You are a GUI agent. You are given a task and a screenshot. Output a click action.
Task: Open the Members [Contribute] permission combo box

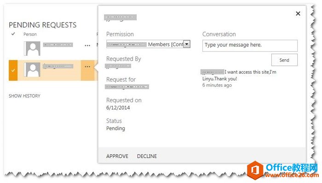tap(148, 44)
